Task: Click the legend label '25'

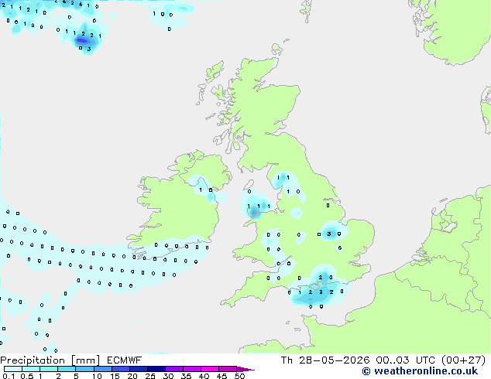Action: click(x=150, y=376)
